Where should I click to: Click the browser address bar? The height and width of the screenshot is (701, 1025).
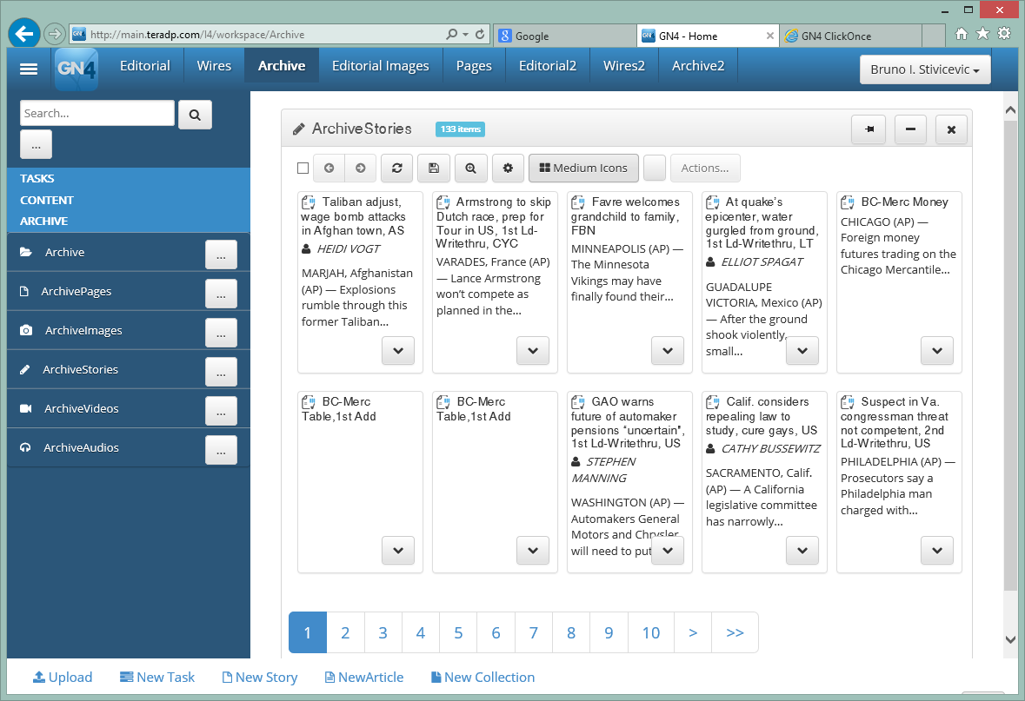pos(262,35)
